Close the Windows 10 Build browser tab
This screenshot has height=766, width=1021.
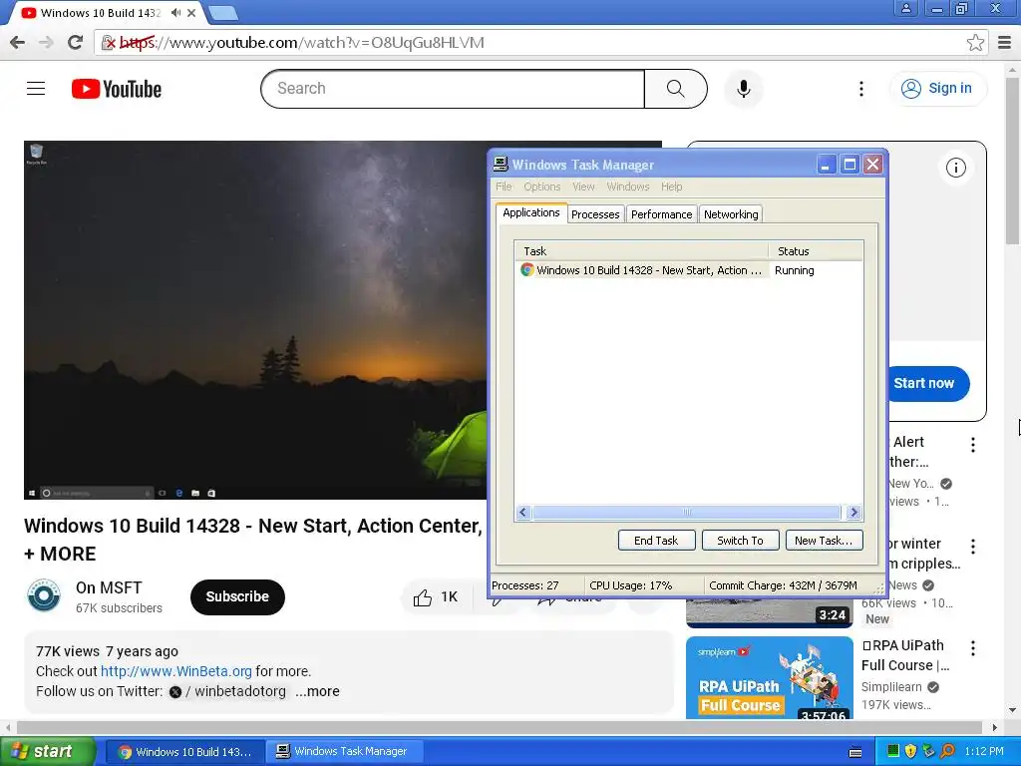coord(191,12)
